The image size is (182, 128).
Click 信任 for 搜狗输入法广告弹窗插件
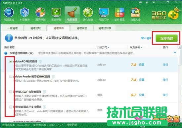click(x=165, y=95)
